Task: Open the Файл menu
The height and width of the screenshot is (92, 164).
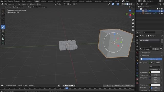Action: pyautogui.click(x=5, y=1)
